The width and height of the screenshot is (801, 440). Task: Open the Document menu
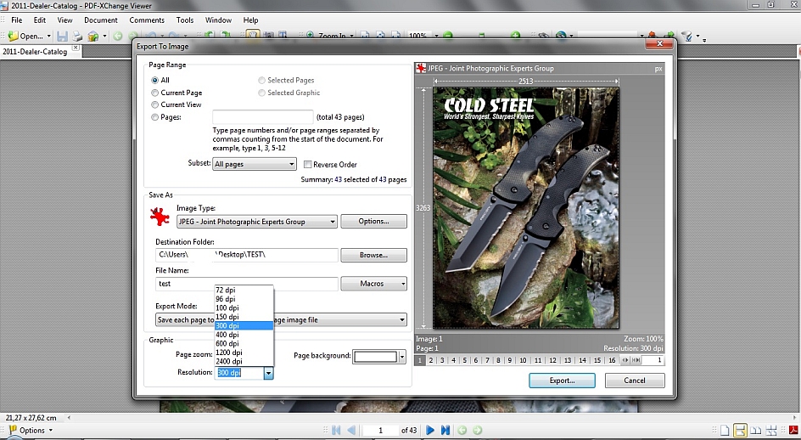click(100, 20)
